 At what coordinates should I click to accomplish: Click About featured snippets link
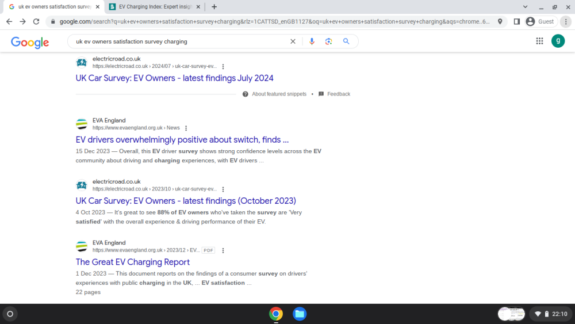tap(279, 94)
